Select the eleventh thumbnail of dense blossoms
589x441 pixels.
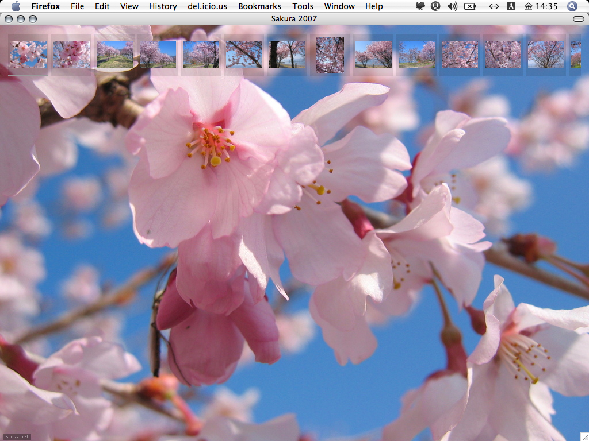click(x=460, y=55)
